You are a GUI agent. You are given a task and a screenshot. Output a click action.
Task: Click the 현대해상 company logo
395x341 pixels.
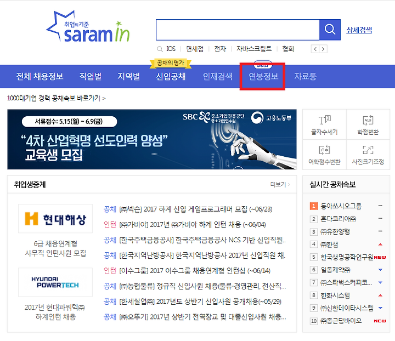(55, 218)
